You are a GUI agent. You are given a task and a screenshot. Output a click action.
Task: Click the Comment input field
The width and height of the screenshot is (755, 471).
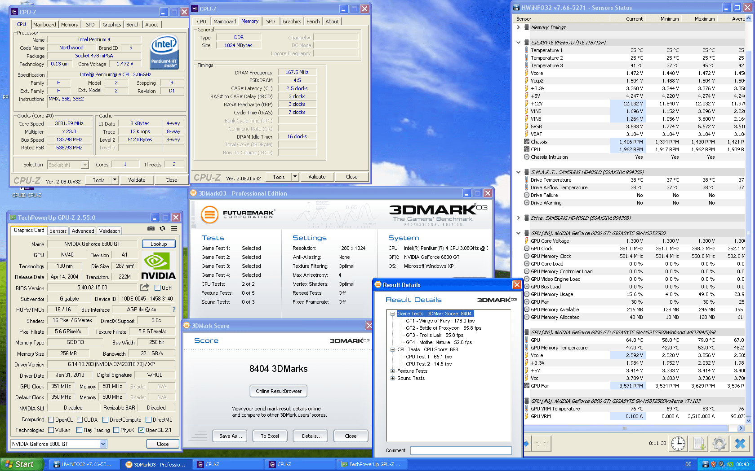[461, 450]
